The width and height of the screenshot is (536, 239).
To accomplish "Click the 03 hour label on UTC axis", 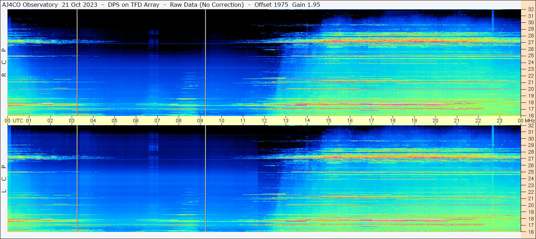I will (72, 121).
